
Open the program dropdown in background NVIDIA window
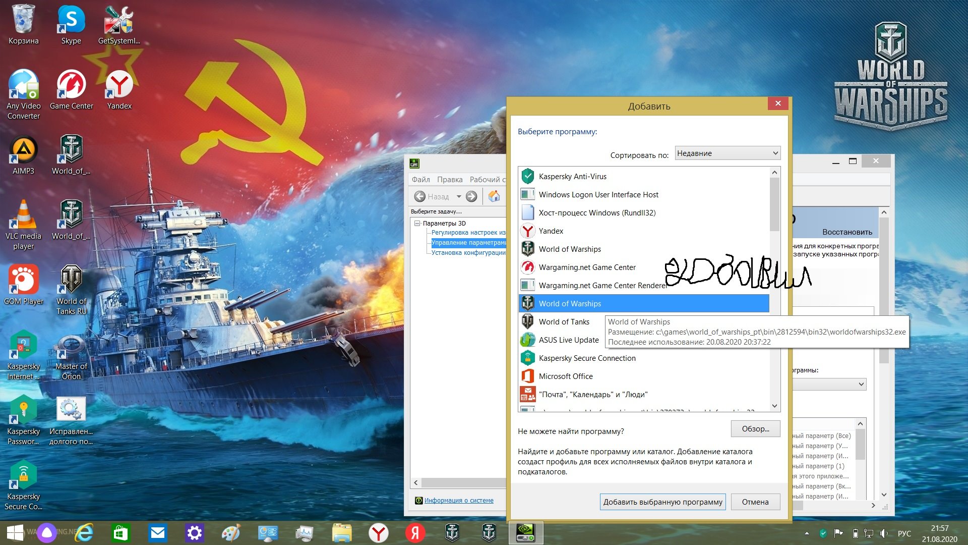(x=830, y=384)
